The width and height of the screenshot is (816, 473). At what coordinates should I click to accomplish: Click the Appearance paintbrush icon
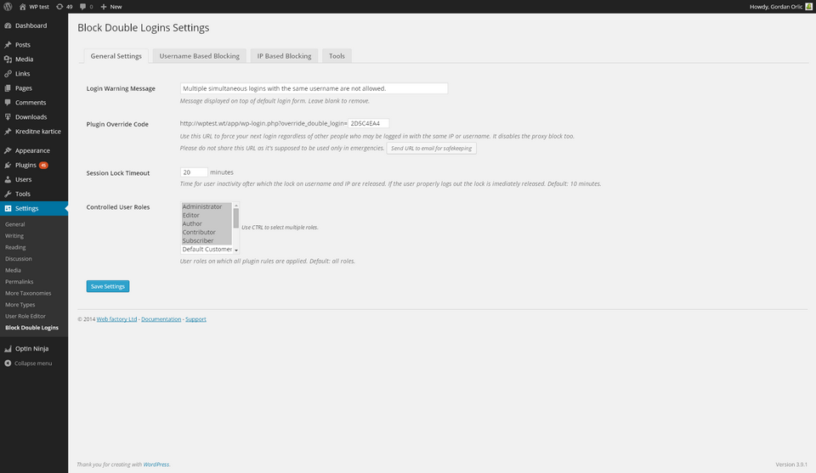coord(8,150)
